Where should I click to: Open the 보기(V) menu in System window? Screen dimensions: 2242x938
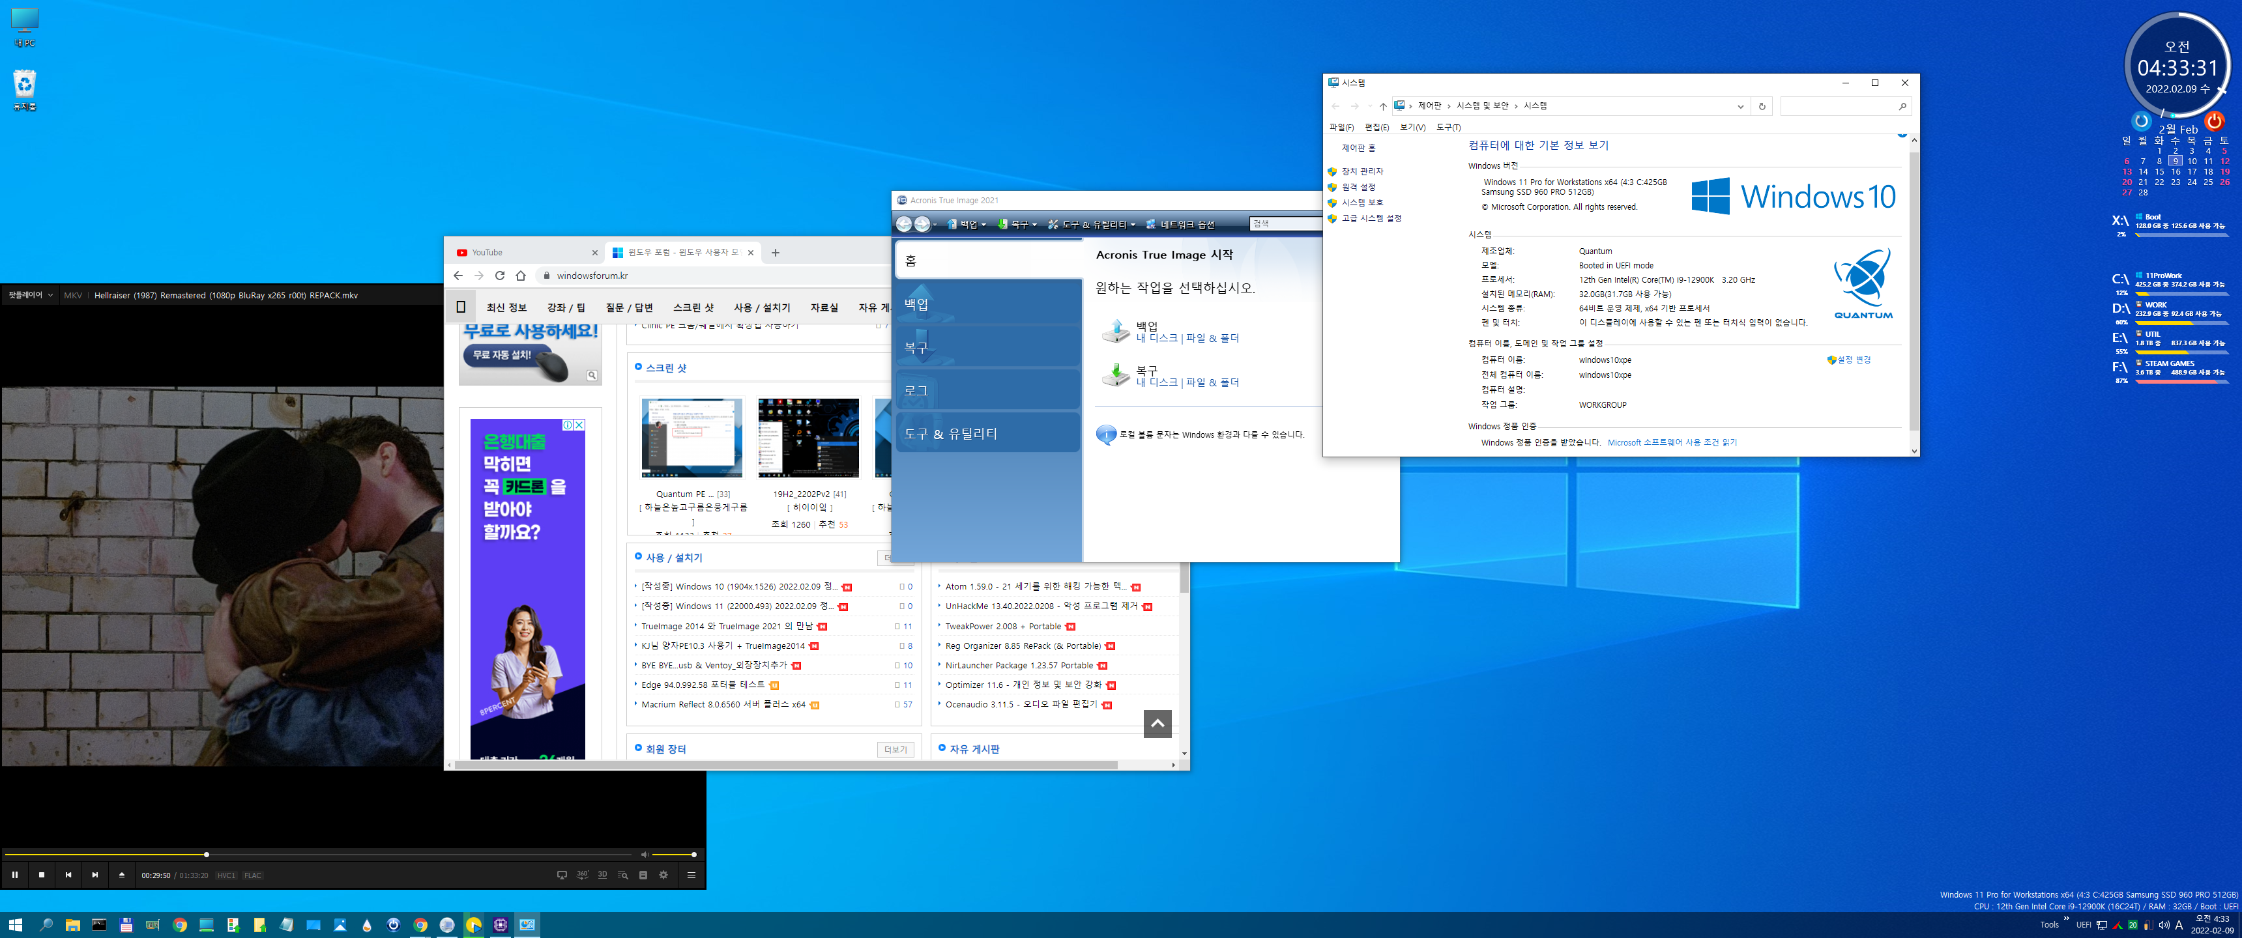(x=1412, y=127)
